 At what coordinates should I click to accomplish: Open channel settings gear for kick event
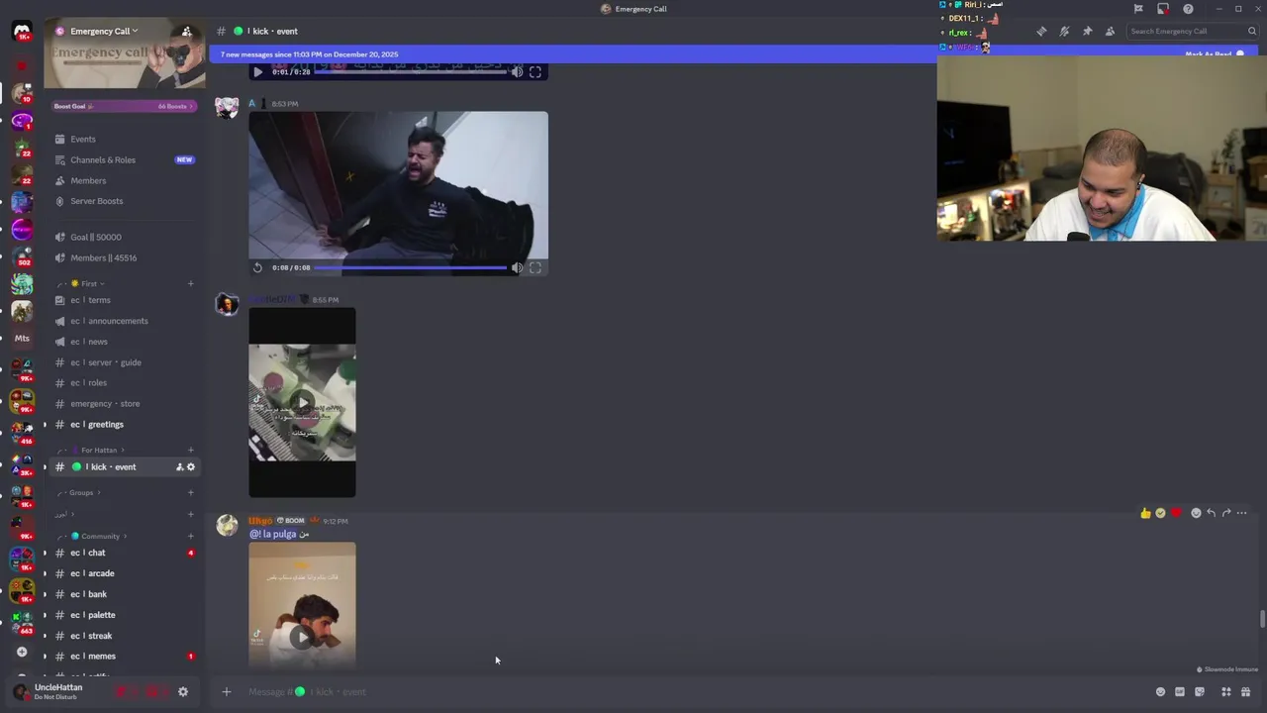pyautogui.click(x=191, y=466)
